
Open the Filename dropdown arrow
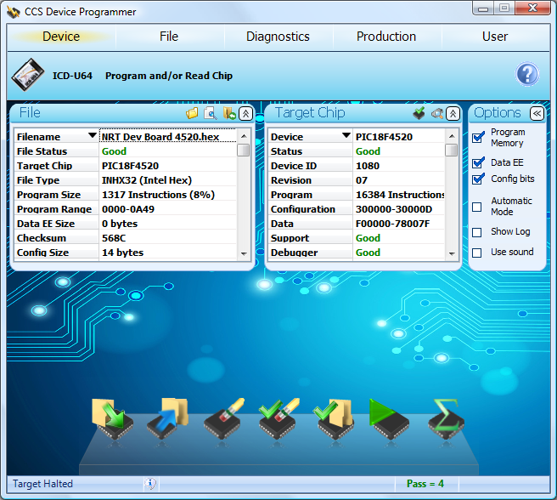pyautogui.click(x=92, y=136)
